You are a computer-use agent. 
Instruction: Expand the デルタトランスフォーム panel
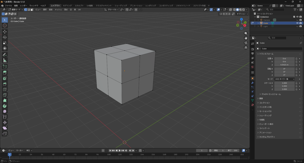(x=270, y=94)
